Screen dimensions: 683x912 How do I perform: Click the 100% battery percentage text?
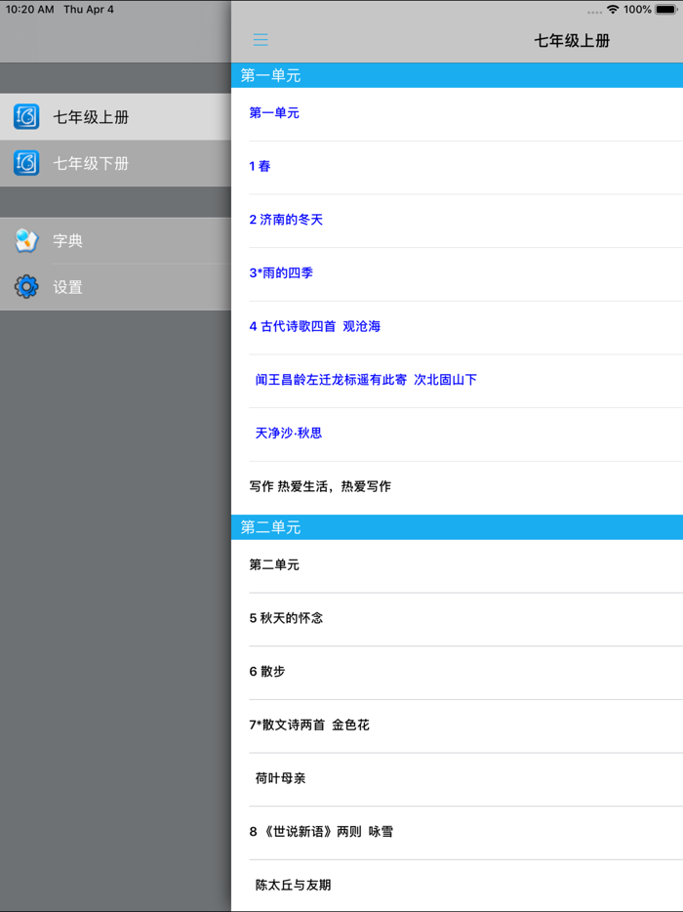(638, 10)
